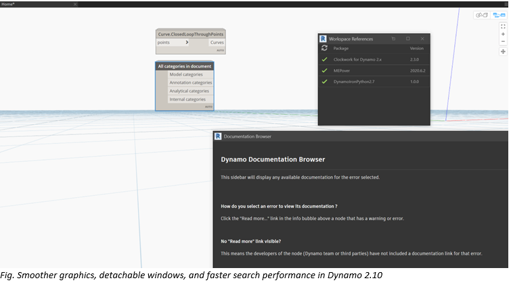Activate the pan tool icon
511x289 pixels.
[x=503, y=52]
